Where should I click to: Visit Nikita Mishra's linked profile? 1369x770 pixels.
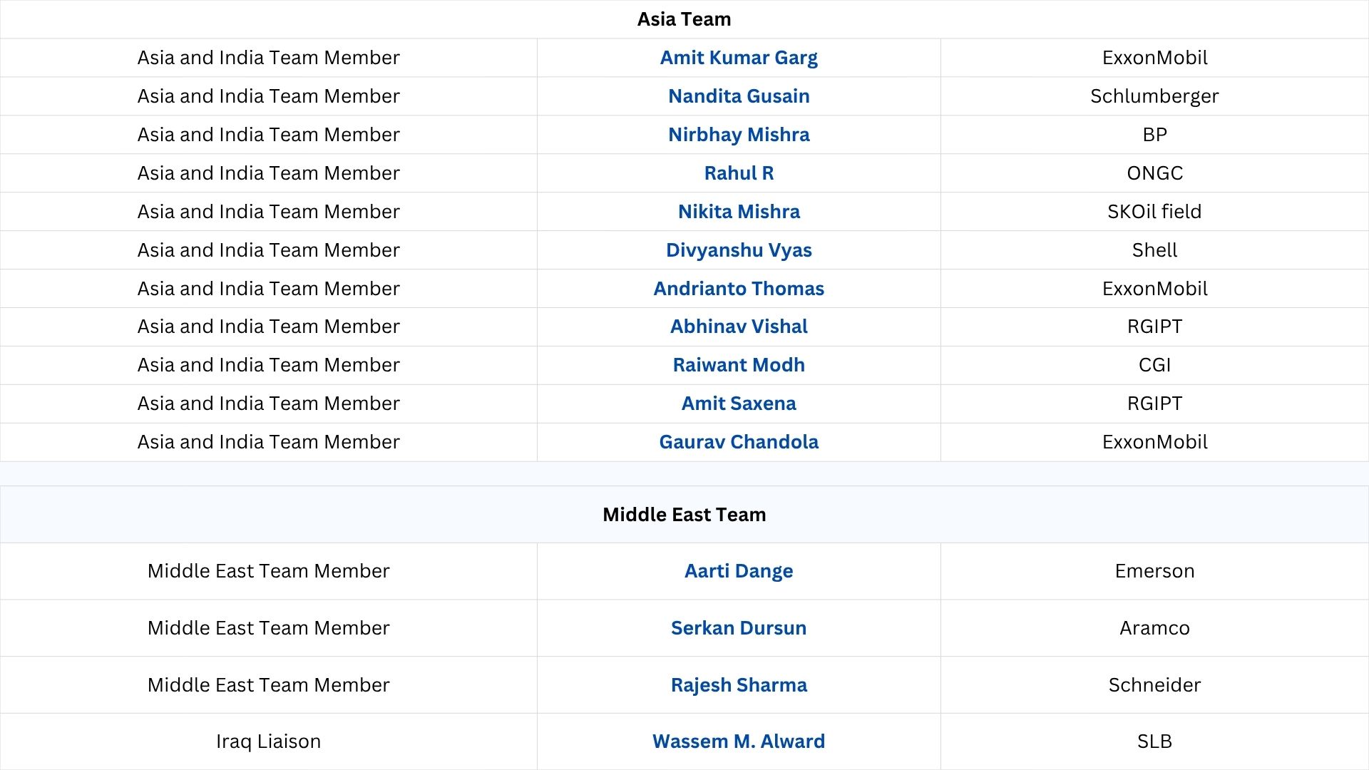pyautogui.click(x=738, y=212)
